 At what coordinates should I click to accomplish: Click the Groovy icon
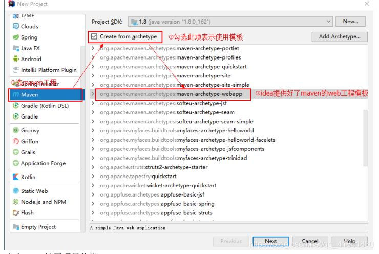click(16, 130)
